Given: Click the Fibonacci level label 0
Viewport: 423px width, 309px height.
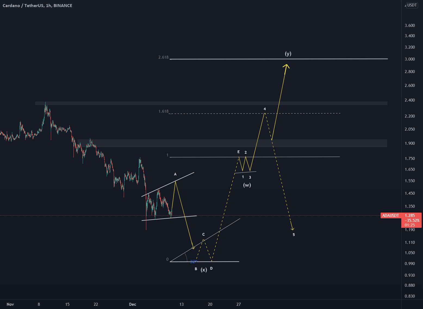Looking at the screenshot, I should (x=167, y=259).
